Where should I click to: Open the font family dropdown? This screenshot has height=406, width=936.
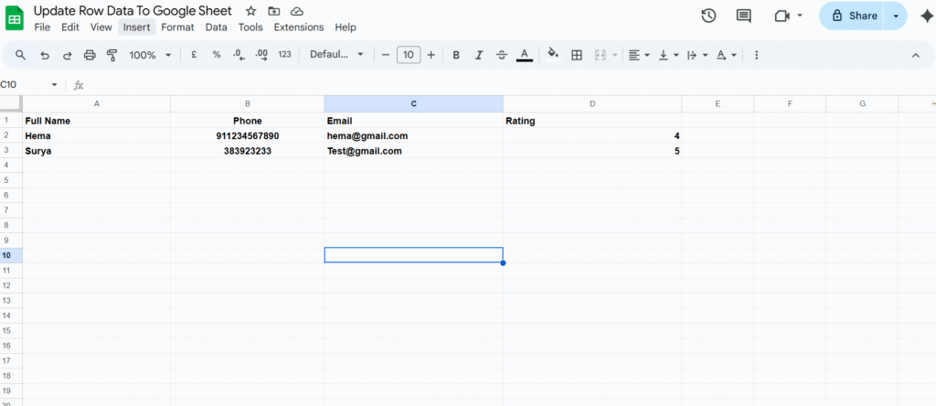tap(336, 55)
